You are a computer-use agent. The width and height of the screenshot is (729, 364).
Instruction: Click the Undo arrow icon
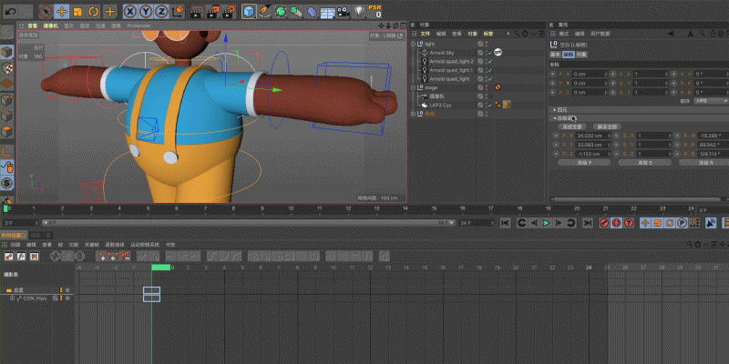coord(11,11)
